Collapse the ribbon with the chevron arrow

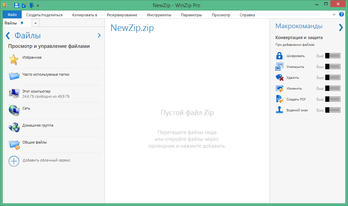pyautogui.click(x=334, y=14)
